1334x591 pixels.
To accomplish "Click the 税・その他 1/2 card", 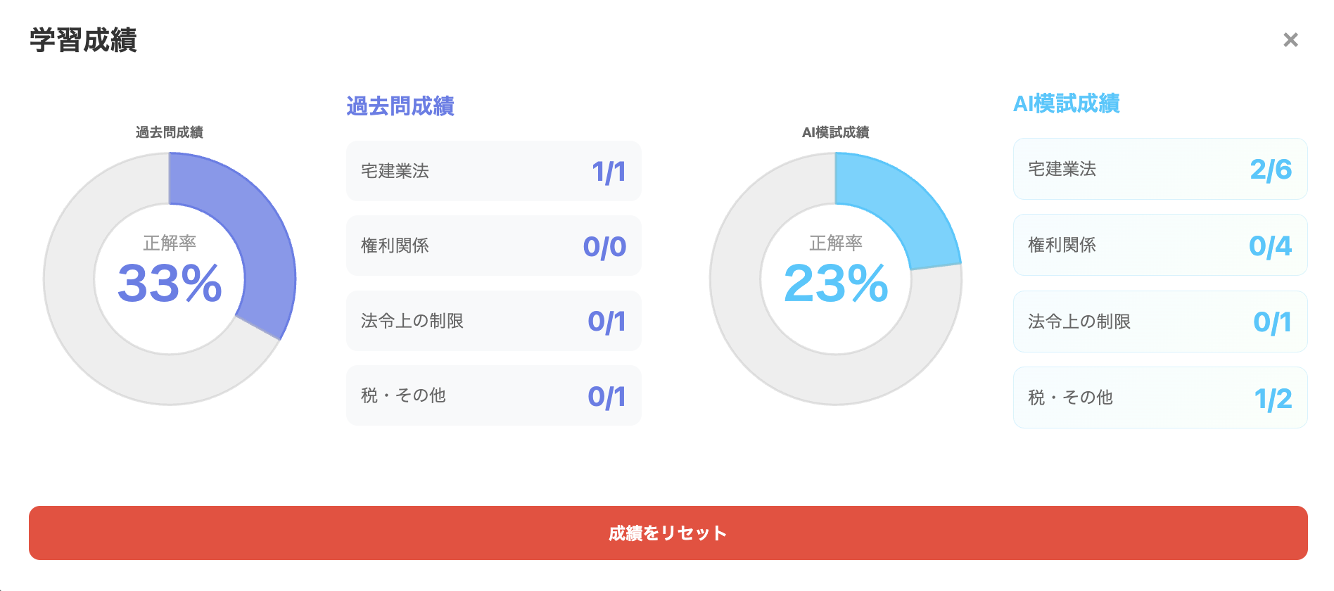I will pyautogui.click(x=1160, y=398).
